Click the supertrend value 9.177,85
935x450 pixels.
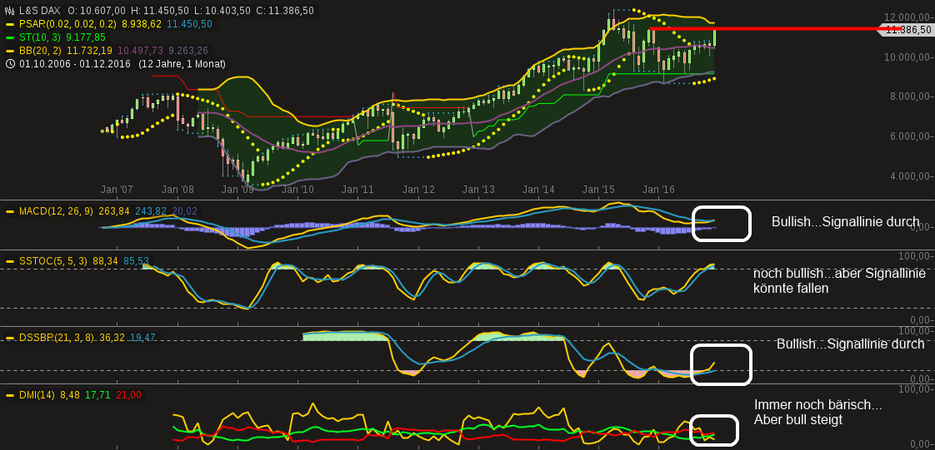pyautogui.click(x=86, y=37)
